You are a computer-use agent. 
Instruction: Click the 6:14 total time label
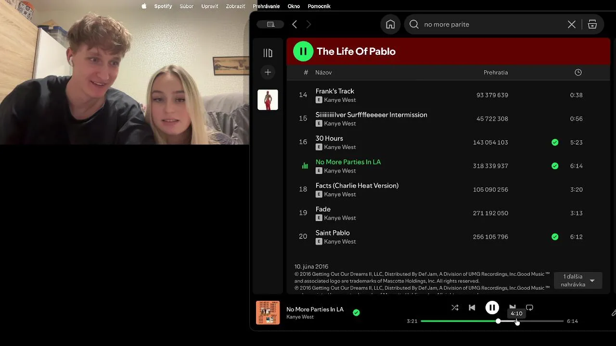(572, 321)
